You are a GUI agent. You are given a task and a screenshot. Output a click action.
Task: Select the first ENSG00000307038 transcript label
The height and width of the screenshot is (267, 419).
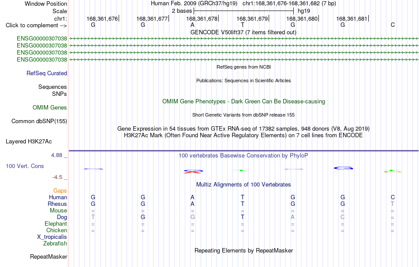[x=42, y=39]
